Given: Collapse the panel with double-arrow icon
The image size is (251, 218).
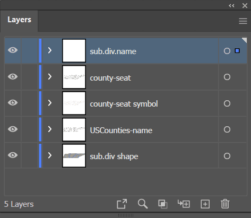Looking at the screenshot, I should 231,6.
